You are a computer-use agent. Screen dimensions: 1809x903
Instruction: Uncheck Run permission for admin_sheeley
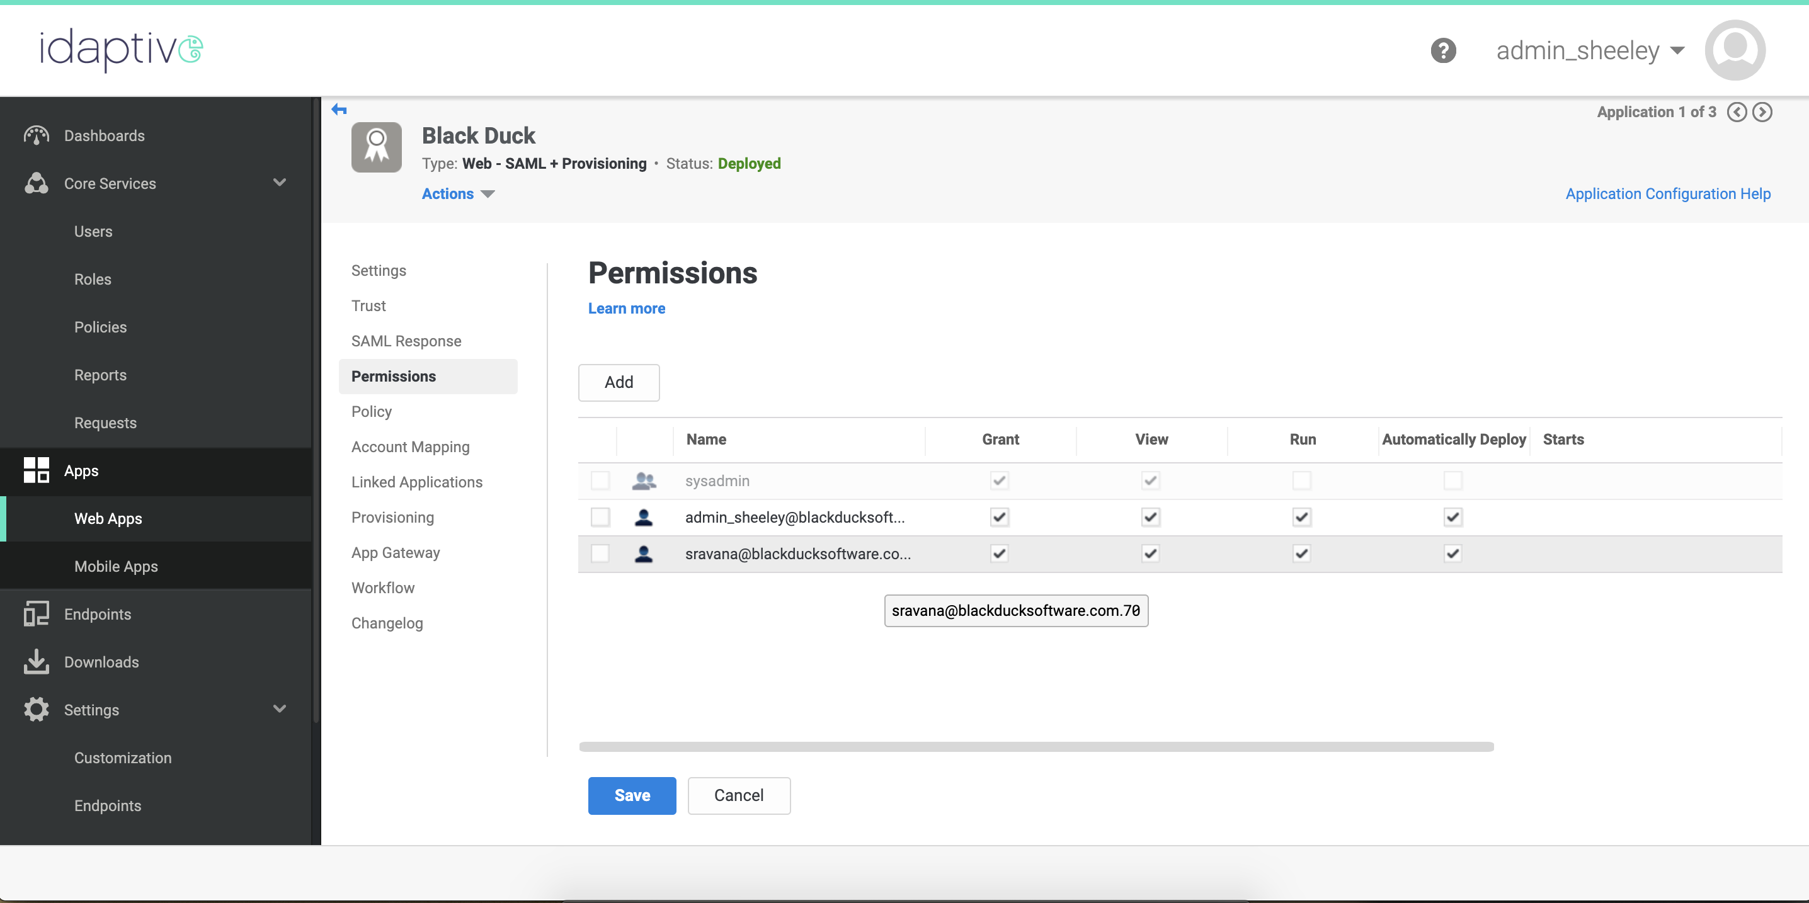pyautogui.click(x=1301, y=517)
